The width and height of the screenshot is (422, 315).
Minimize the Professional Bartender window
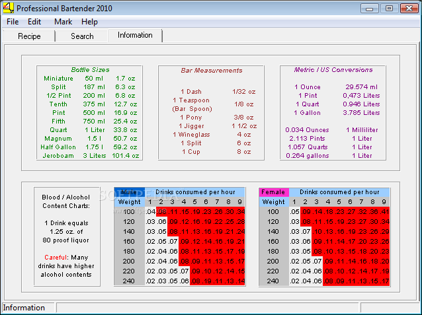[x=370, y=9]
